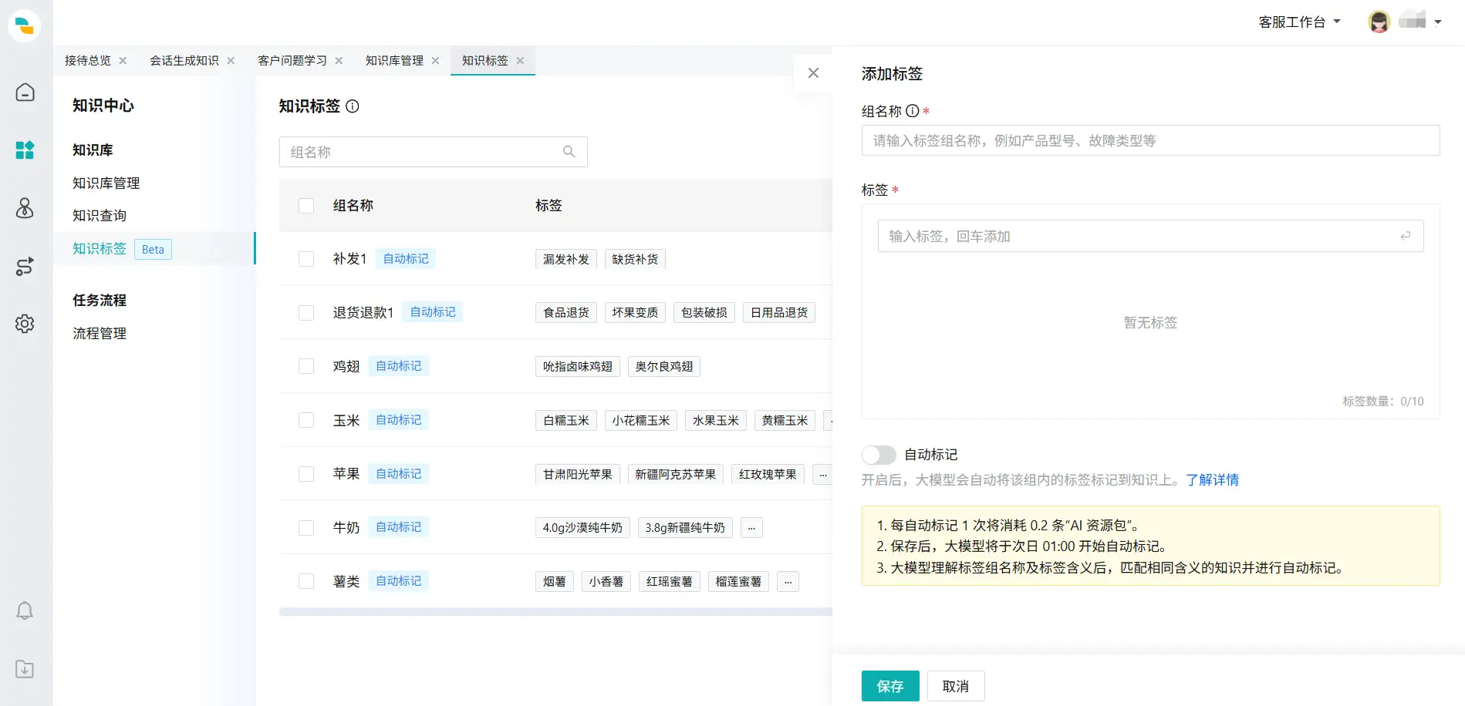
Task: Click the 保存 button
Action: click(890, 686)
